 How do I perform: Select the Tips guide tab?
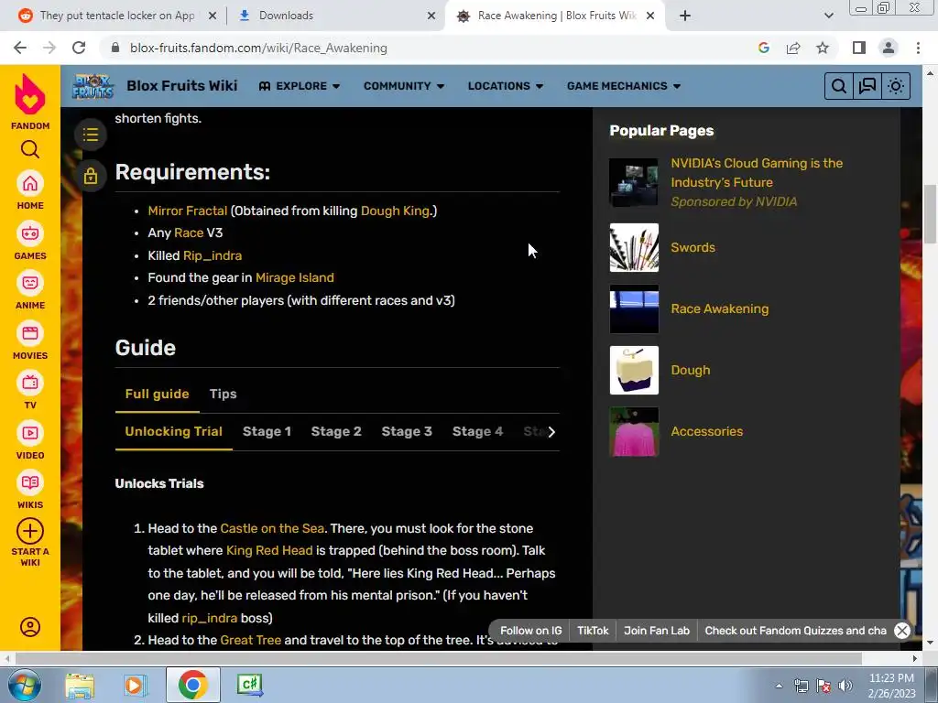224,394
